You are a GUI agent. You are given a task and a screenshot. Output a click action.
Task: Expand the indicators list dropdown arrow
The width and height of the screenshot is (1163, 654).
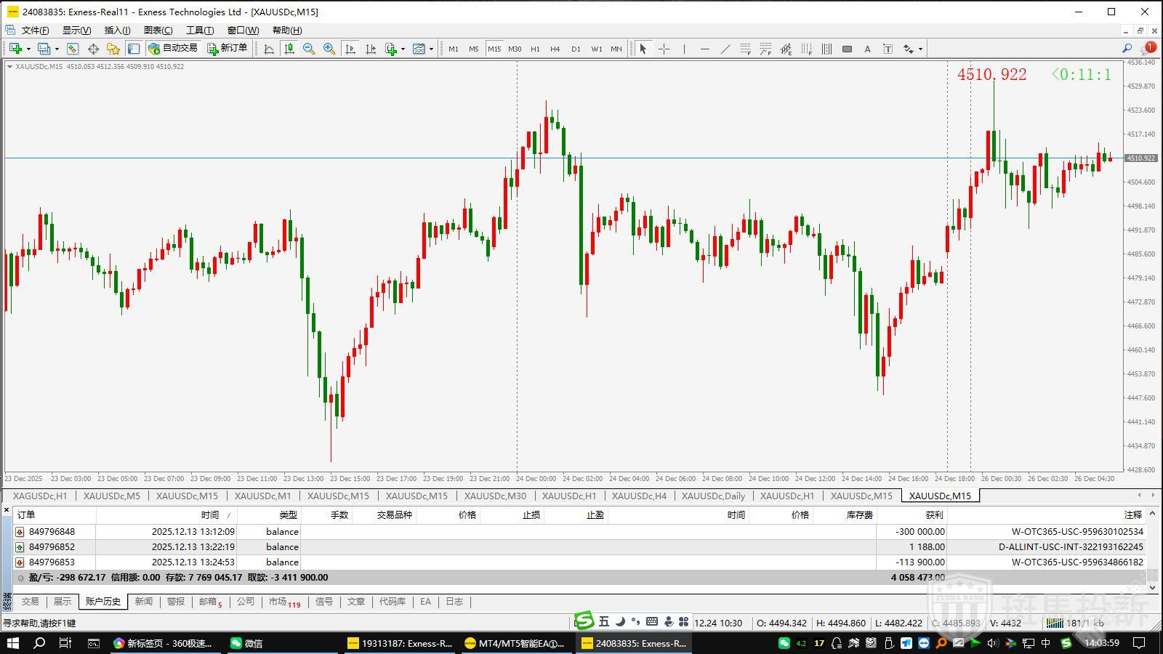[403, 49]
